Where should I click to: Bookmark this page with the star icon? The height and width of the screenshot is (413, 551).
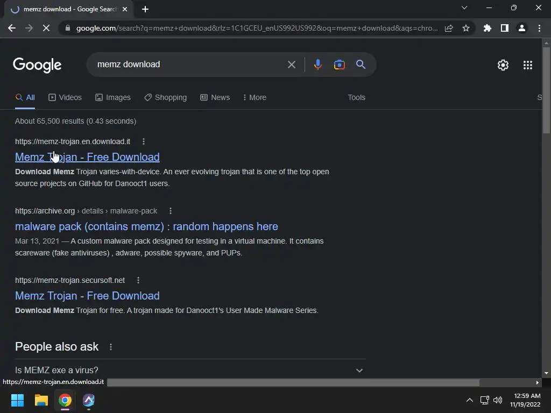click(466, 28)
